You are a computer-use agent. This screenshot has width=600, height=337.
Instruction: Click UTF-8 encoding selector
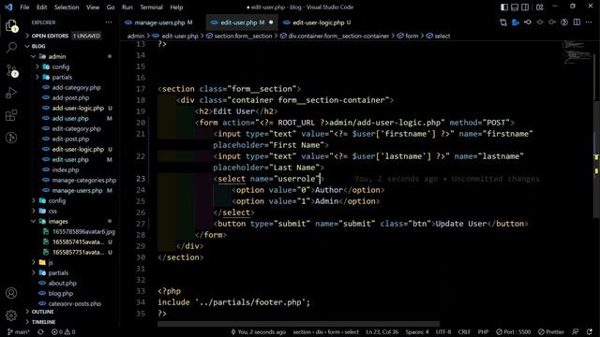tap(443, 332)
